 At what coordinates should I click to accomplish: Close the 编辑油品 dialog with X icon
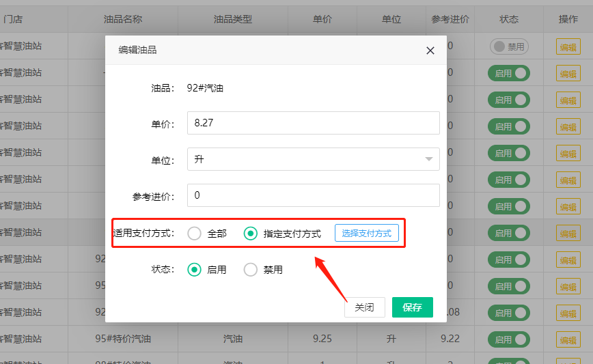tap(430, 51)
